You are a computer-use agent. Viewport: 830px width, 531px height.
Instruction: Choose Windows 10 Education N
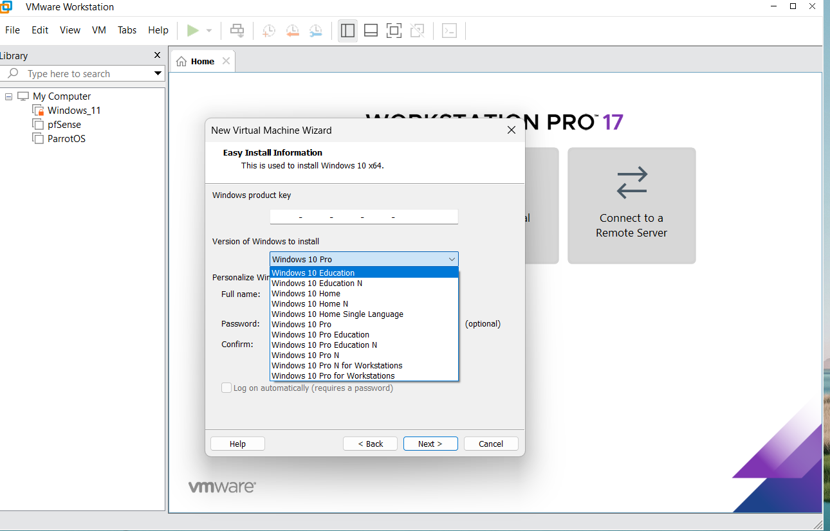(x=364, y=283)
